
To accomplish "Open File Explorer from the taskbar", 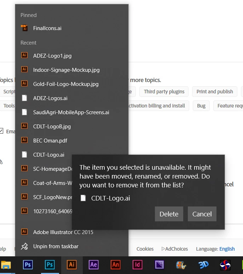I will coord(6,265).
